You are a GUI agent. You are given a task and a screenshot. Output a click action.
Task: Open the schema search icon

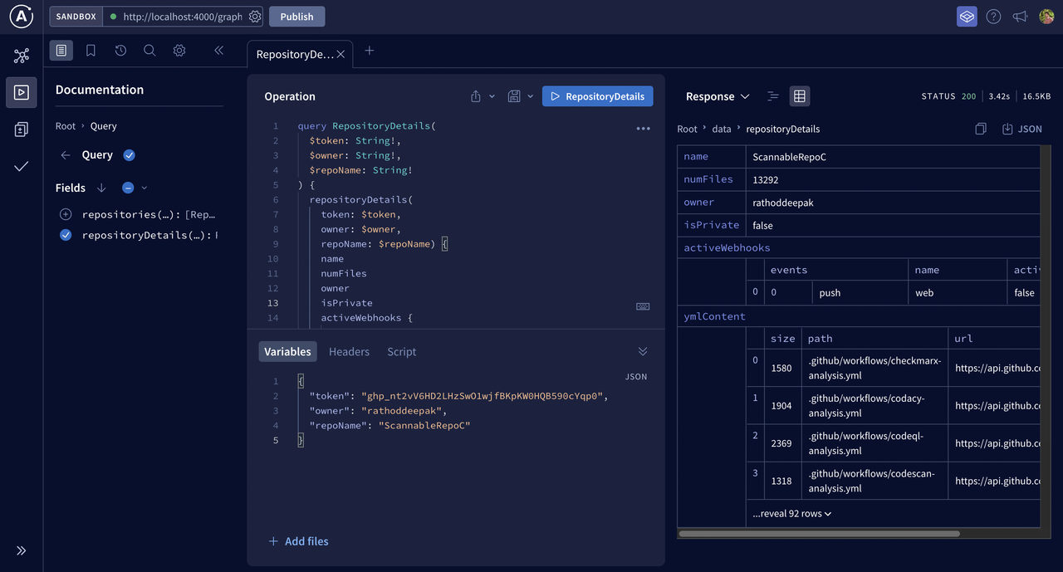[149, 51]
